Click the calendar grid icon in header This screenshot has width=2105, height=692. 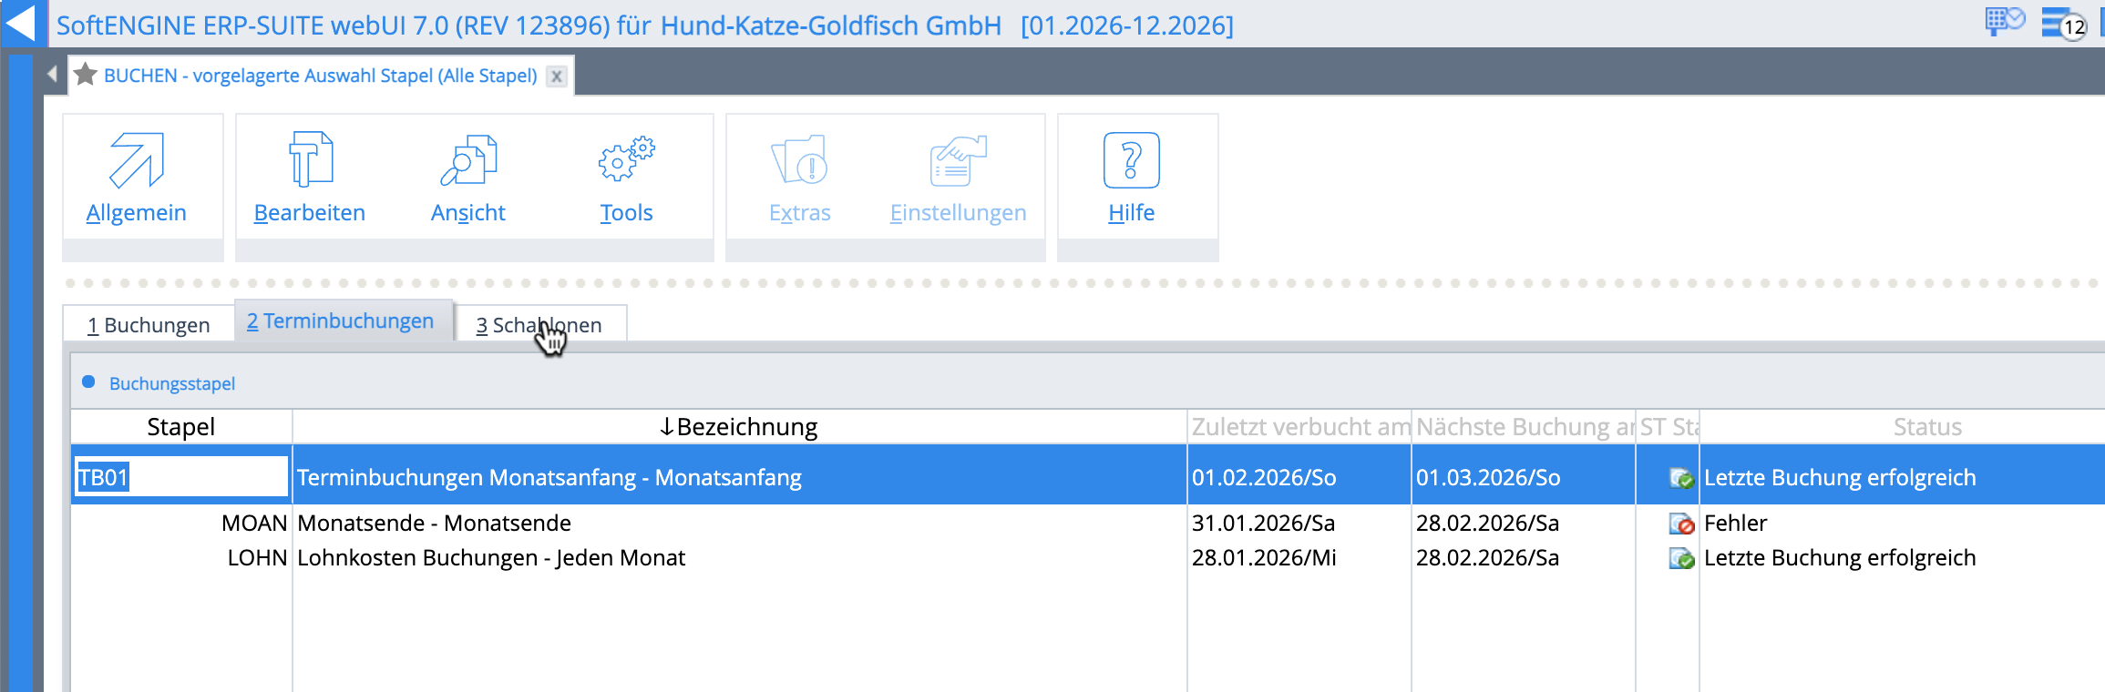2003,21
